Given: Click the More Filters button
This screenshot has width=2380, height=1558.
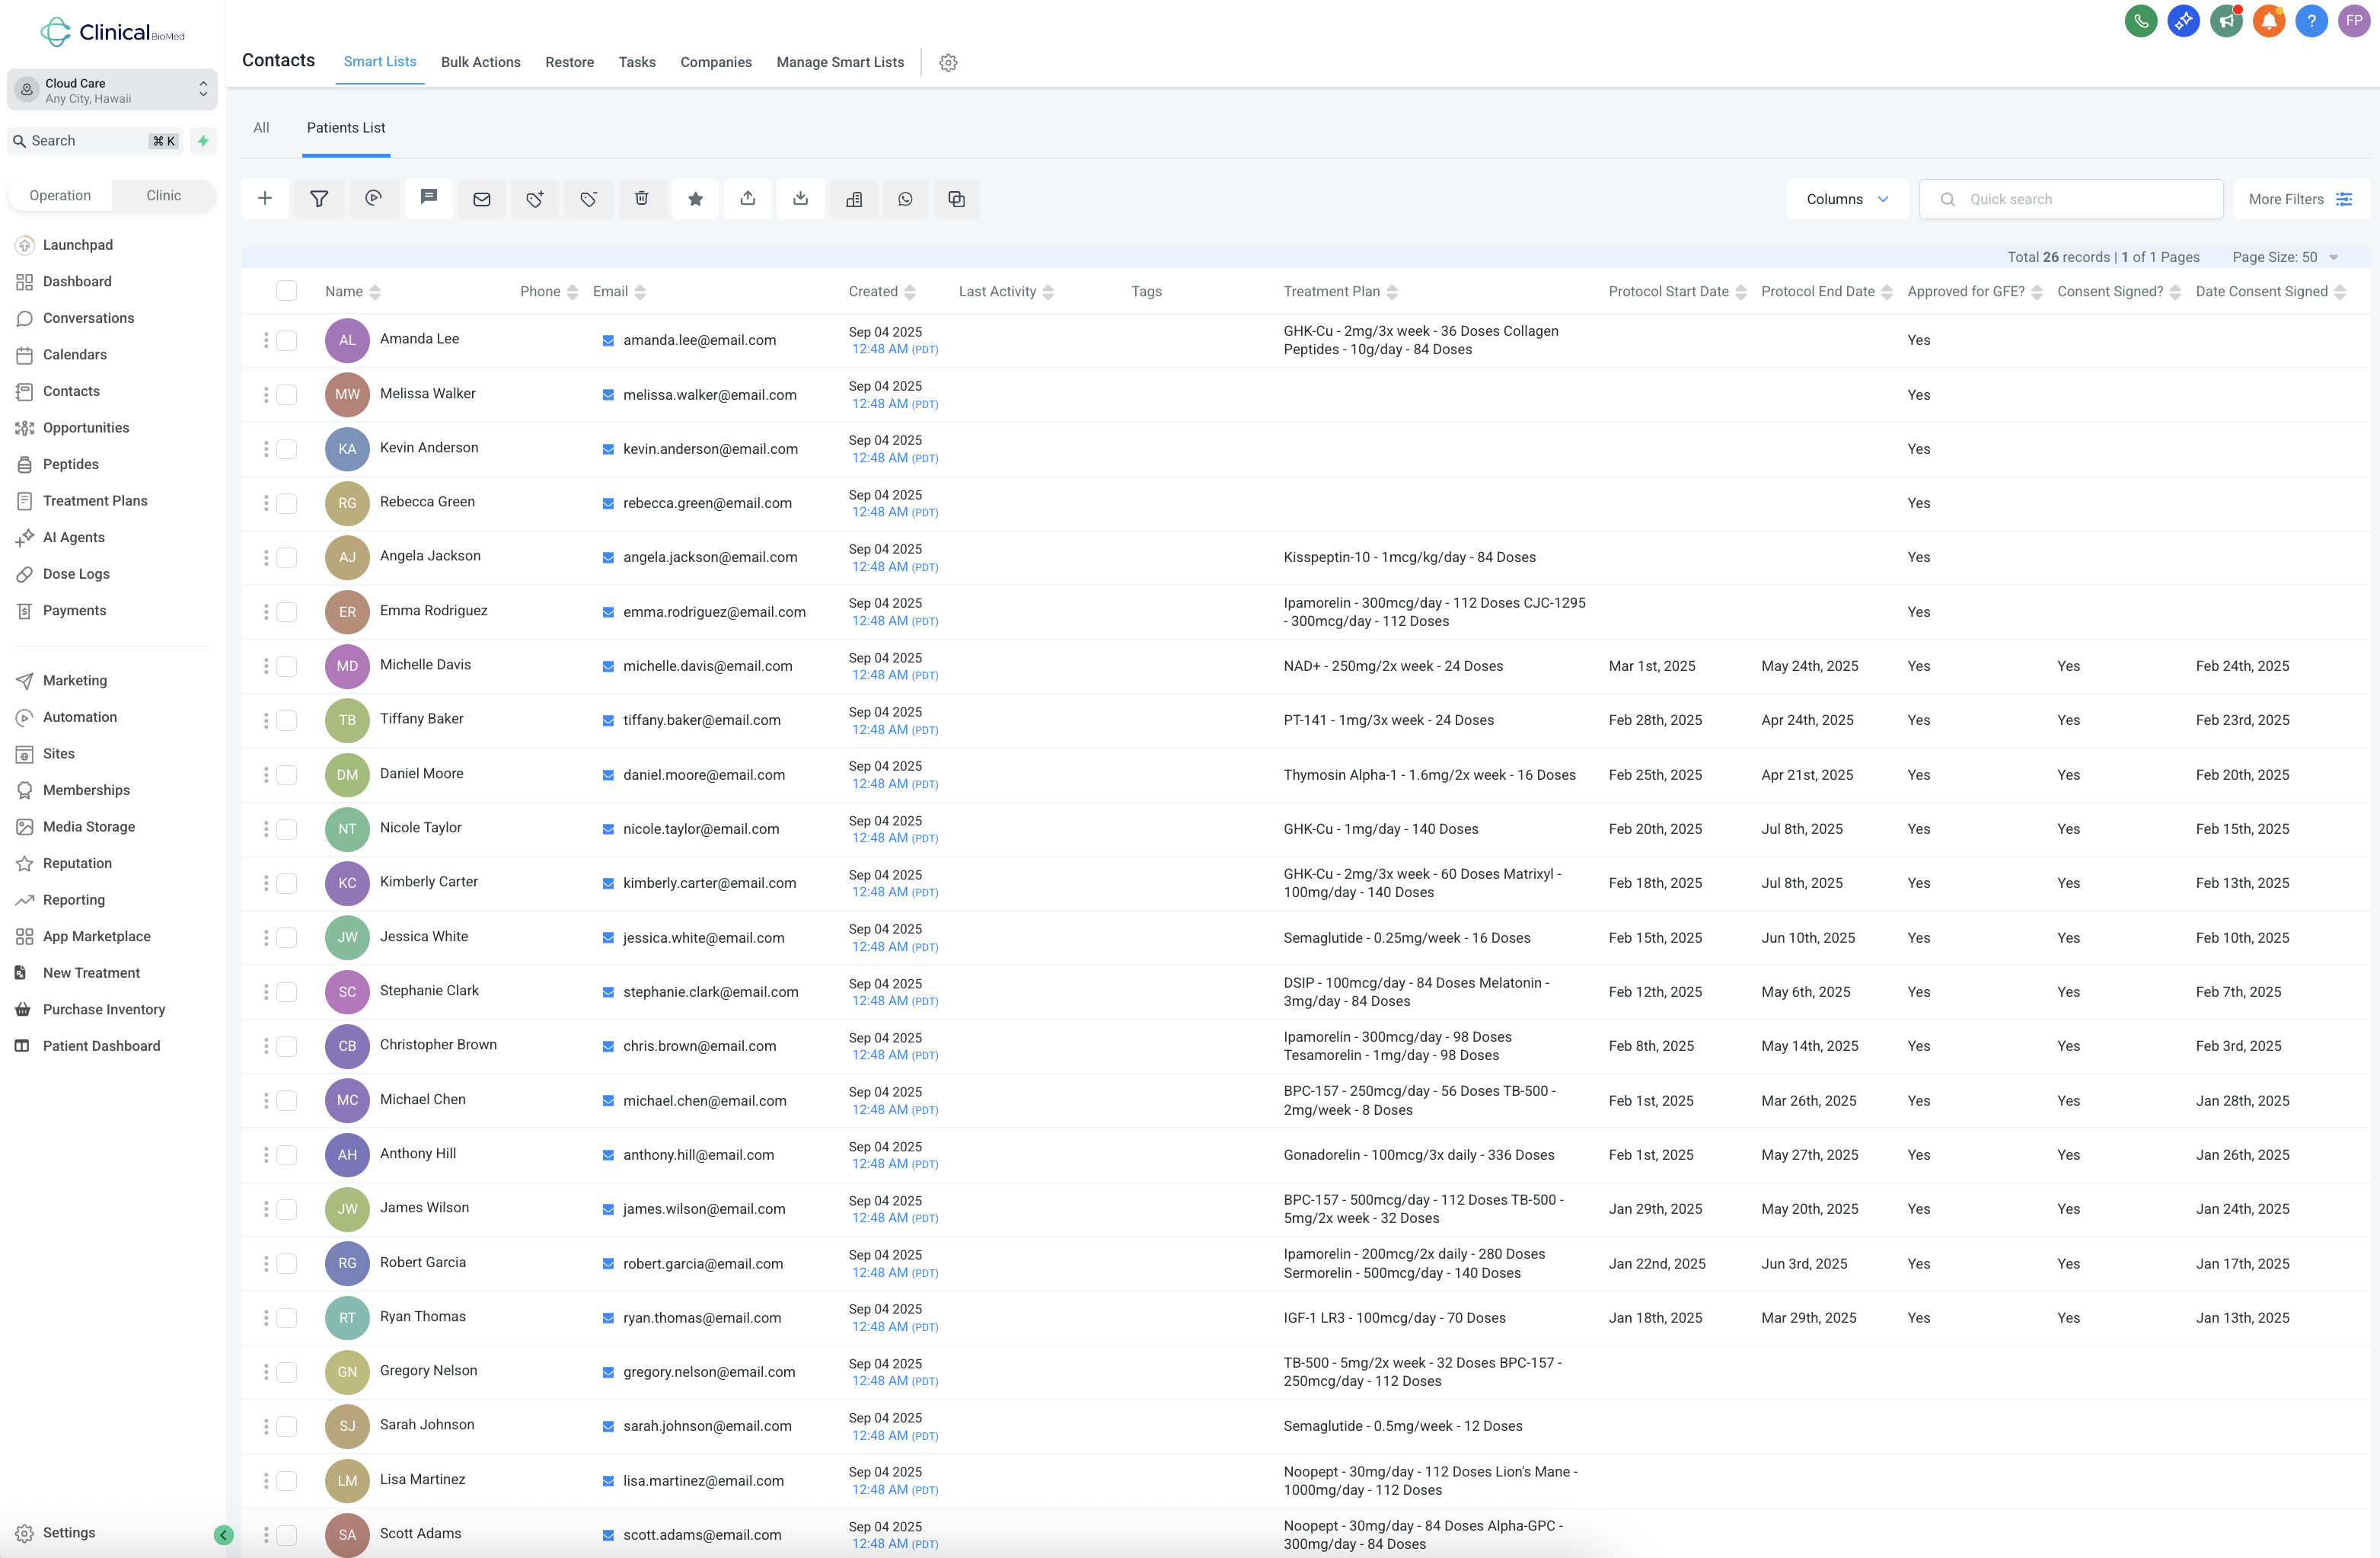Looking at the screenshot, I should [2299, 199].
